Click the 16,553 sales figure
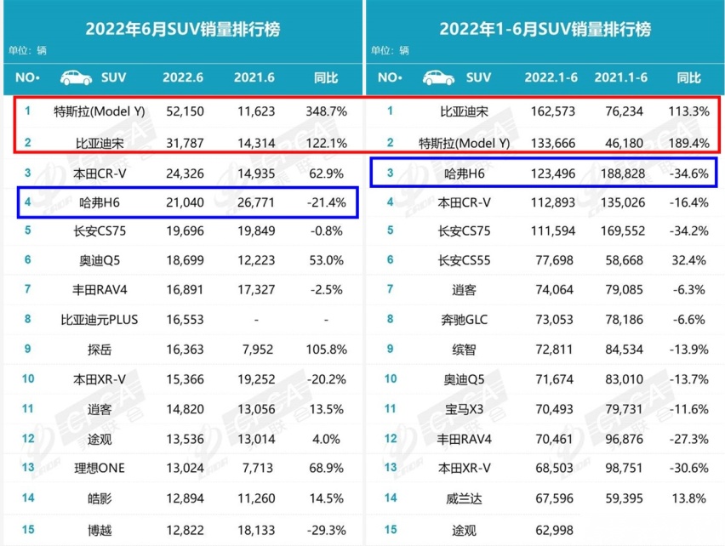The image size is (725, 546). 185,320
